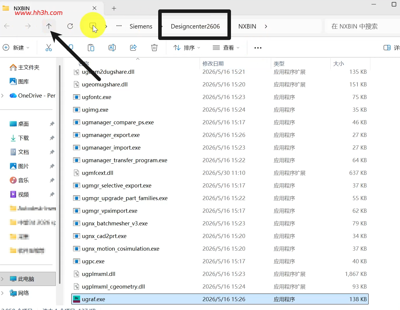
Task: Select OneDrive in navigation pane
Action: 32,95
